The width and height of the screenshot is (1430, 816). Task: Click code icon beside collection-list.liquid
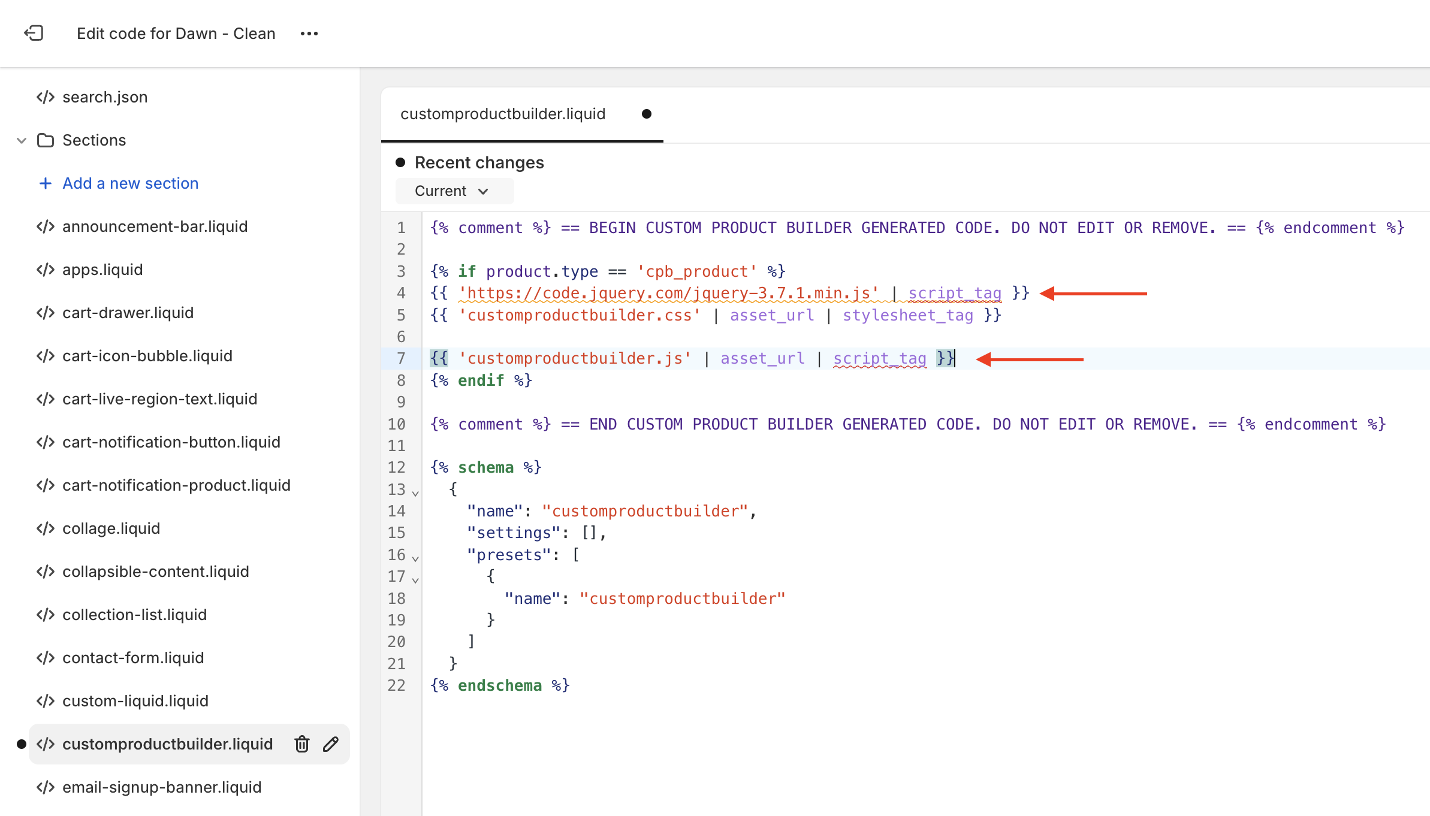coord(46,615)
